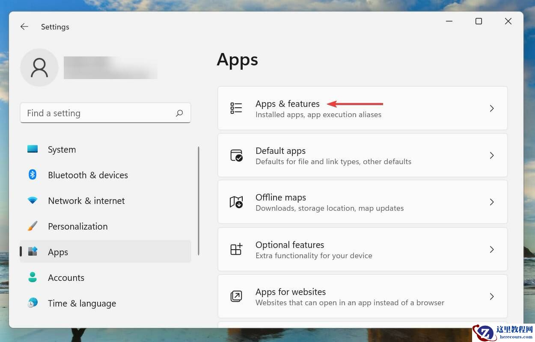
Task: Open Optional features title
Action: point(290,245)
